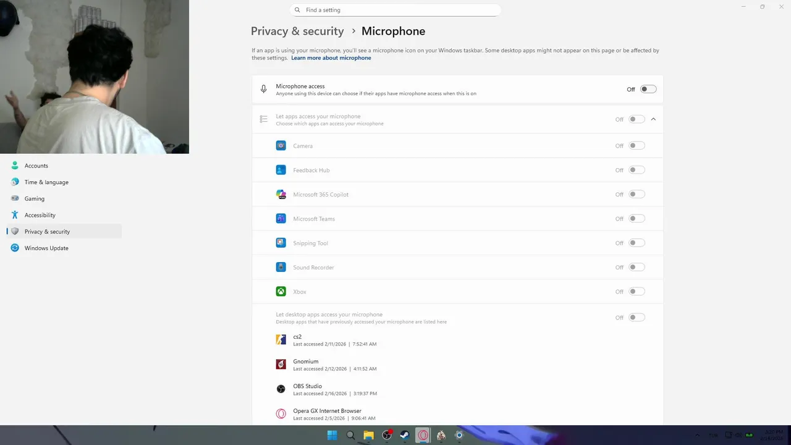The image size is (791, 445).
Task: Click the Accessibility figure icon in sidebar
Action: [15, 215]
